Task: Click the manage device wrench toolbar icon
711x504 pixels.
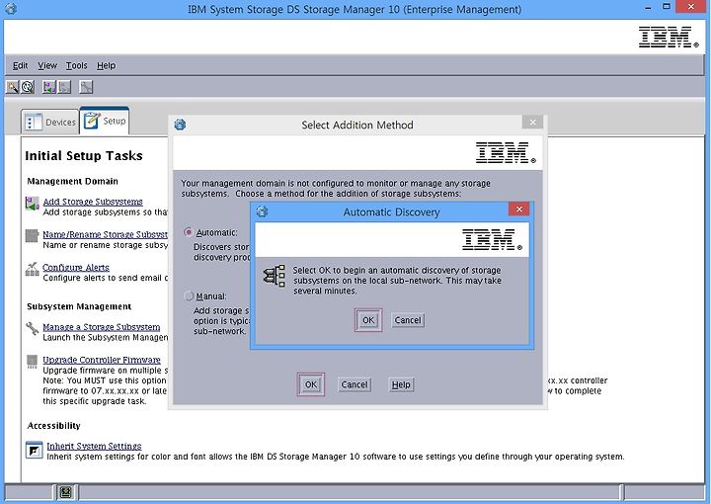Action: pos(86,87)
